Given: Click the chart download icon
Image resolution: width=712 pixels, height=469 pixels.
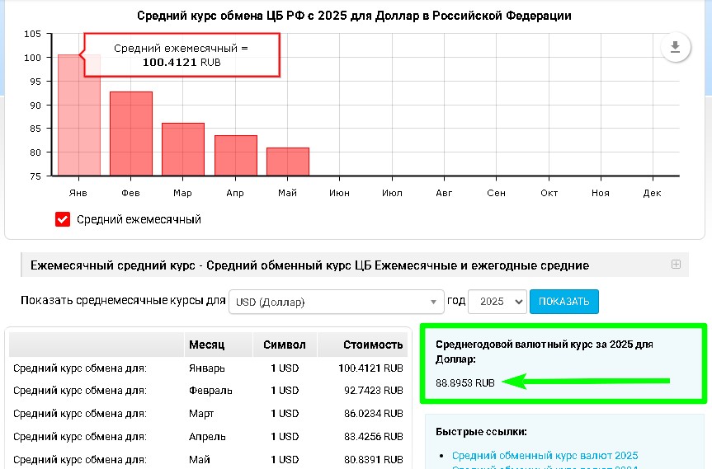Looking at the screenshot, I should click(x=675, y=48).
